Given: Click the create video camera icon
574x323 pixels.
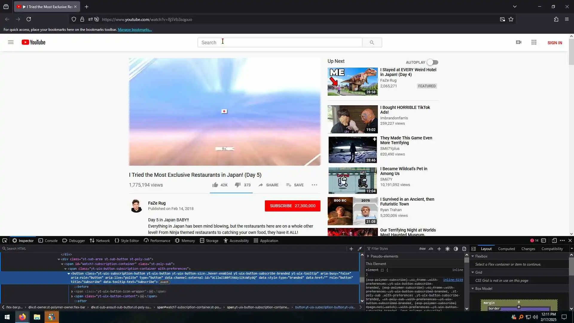Looking at the screenshot, I should [x=519, y=42].
